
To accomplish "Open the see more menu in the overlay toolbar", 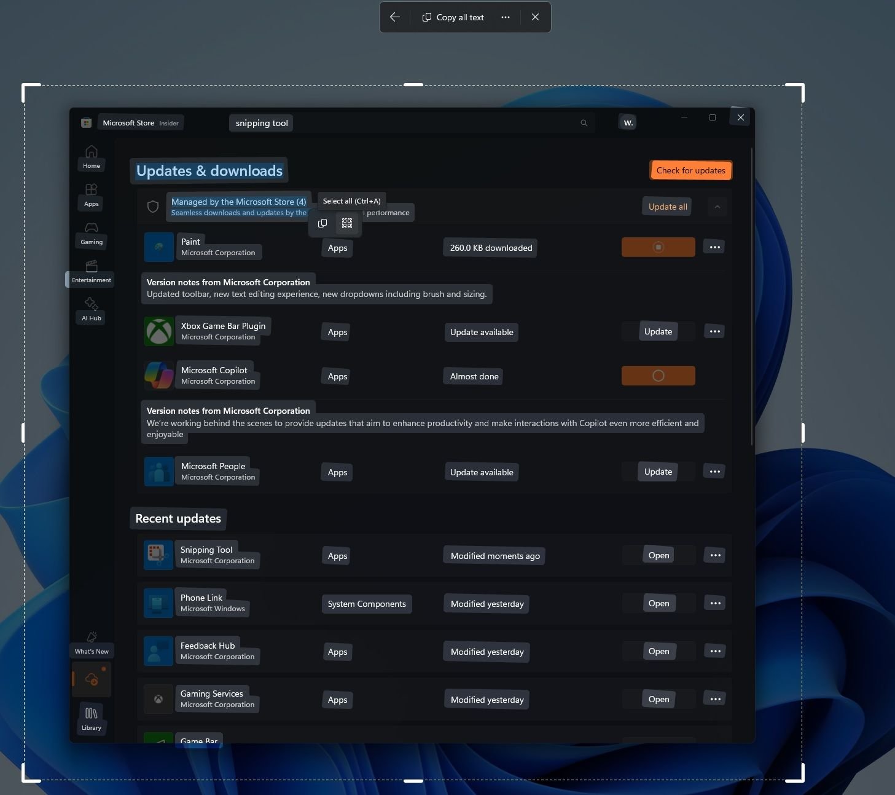I will click(x=505, y=17).
